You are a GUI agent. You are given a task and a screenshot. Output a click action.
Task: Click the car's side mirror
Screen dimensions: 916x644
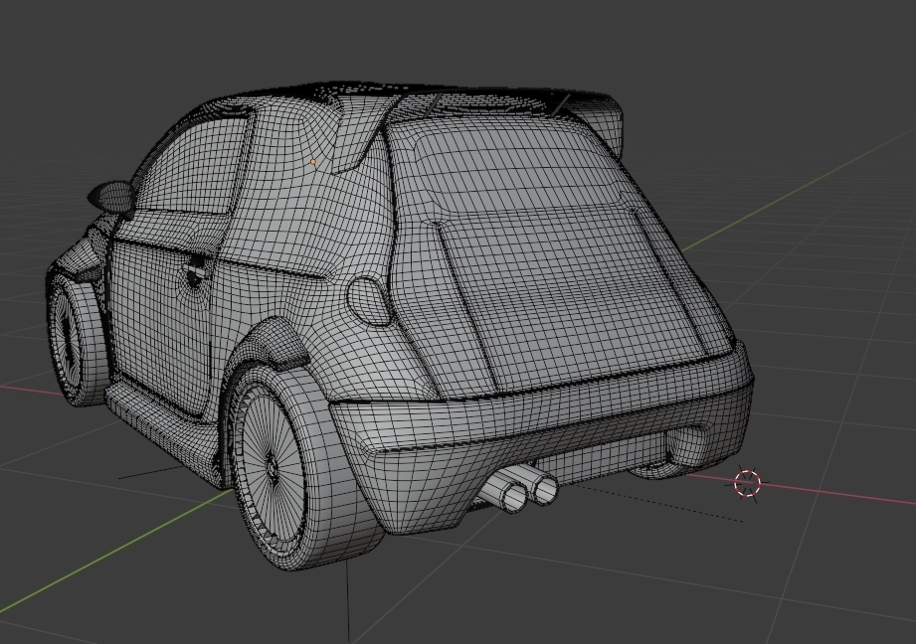(x=111, y=196)
